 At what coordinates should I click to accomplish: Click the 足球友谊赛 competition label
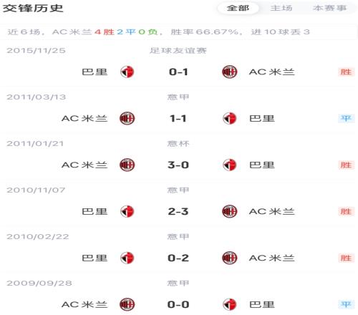tap(178, 51)
